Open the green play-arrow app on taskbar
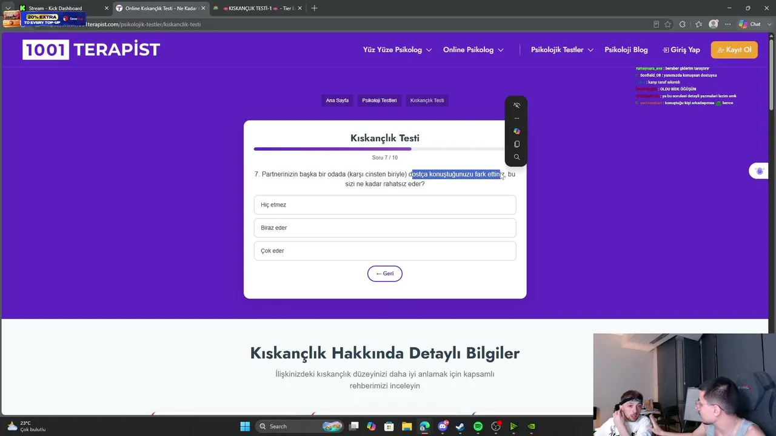 [x=513, y=426]
